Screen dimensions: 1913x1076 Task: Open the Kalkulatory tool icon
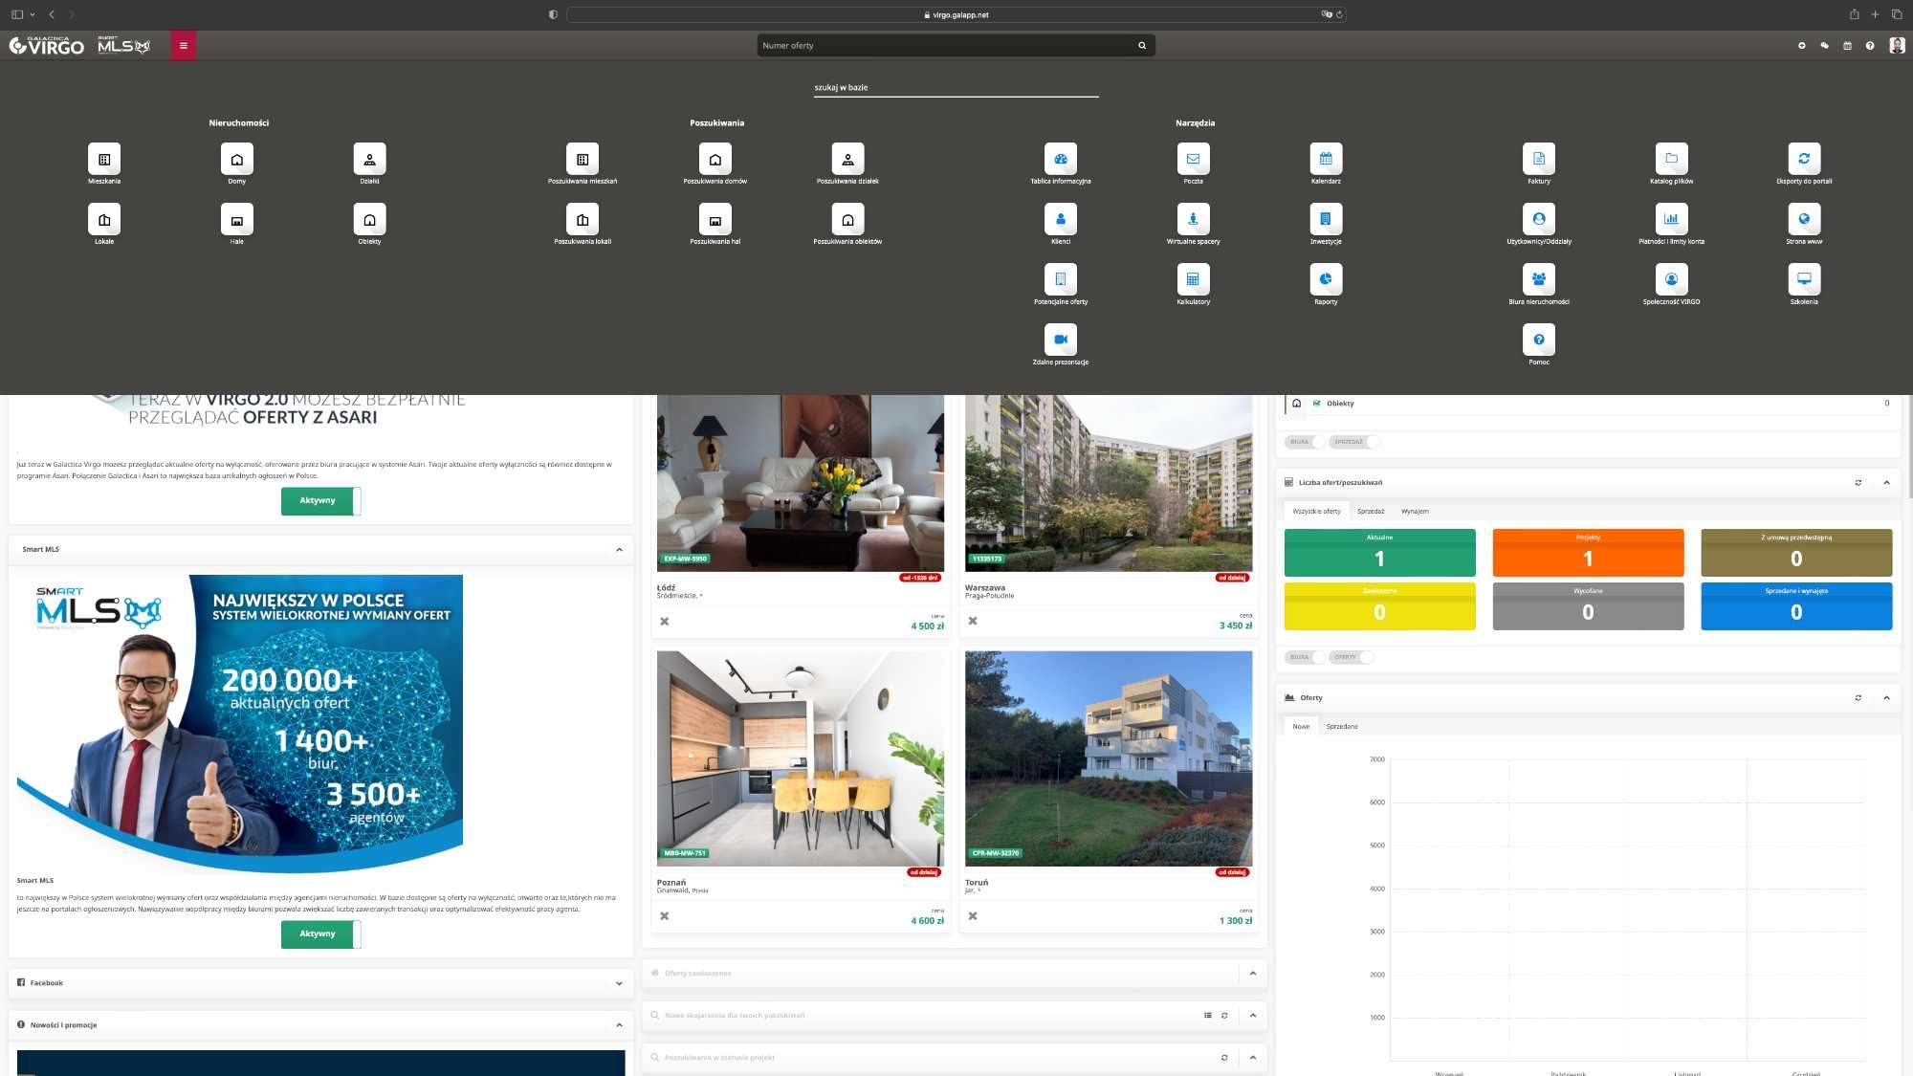[1193, 279]
